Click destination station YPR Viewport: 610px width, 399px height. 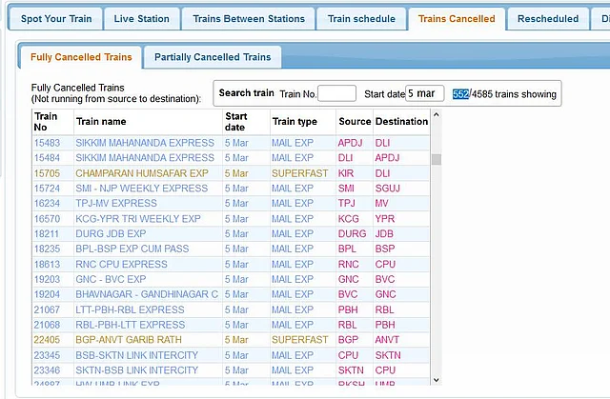[385, 219]
